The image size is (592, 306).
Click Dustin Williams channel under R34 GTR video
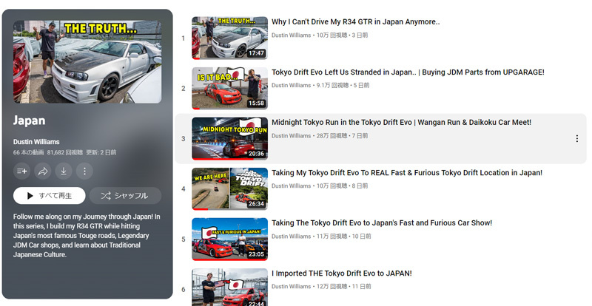(x=291, y=35)
